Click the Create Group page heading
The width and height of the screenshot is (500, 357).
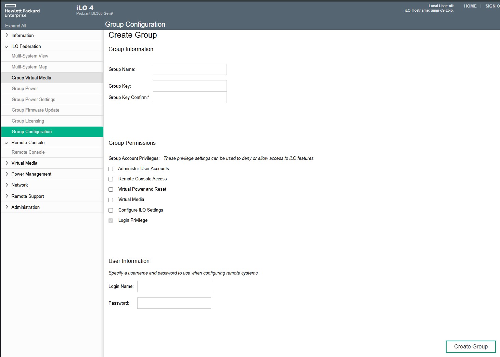133,35
